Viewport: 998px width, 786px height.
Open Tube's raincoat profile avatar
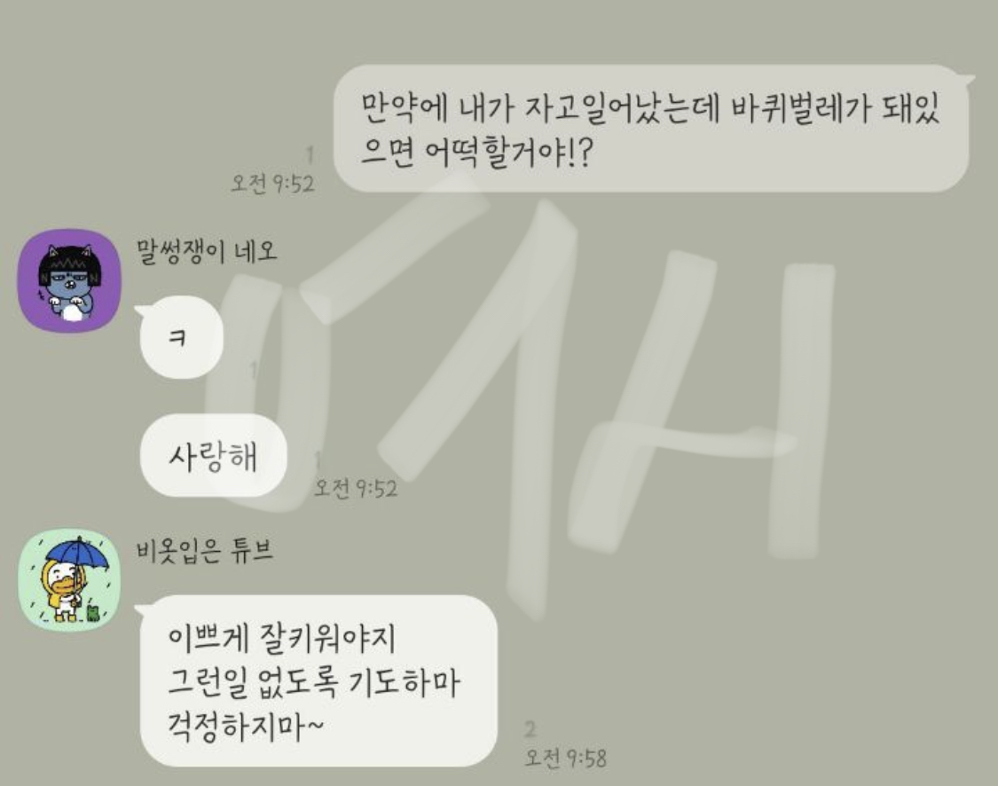[69, 580]
